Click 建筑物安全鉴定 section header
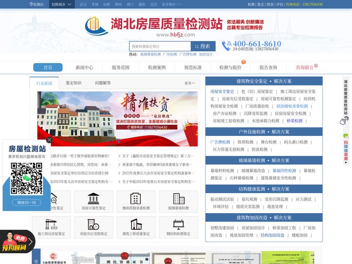This screenshot has width=352, height=264. click(x=264, y=81)
